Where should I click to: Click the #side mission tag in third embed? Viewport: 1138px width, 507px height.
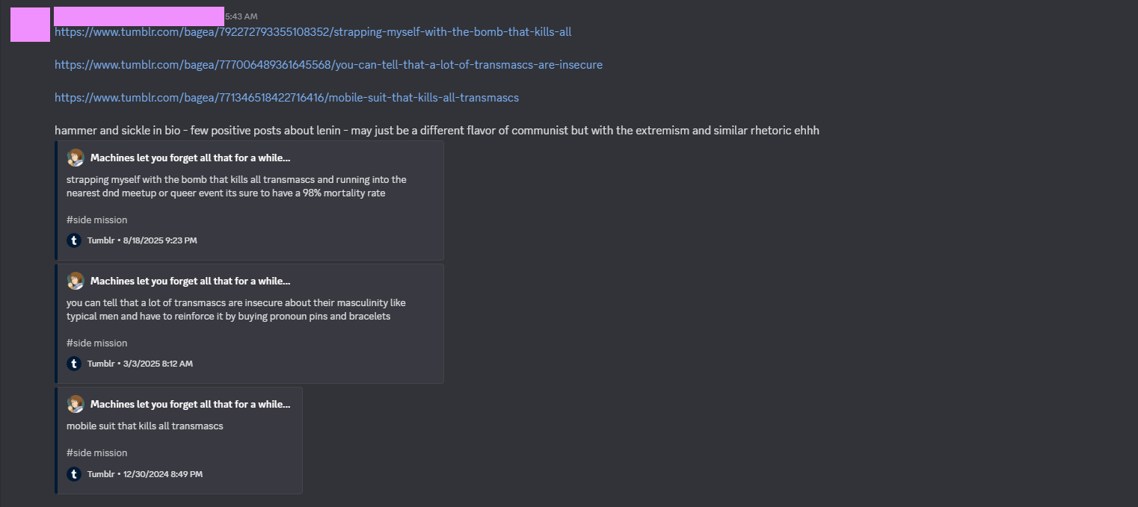click(x=96, y=452)
